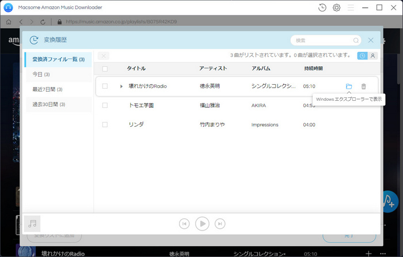This screenshot has width=403, height=257.
Task: Click the album thumbnail in background song row
Action: tap(25, 251)
